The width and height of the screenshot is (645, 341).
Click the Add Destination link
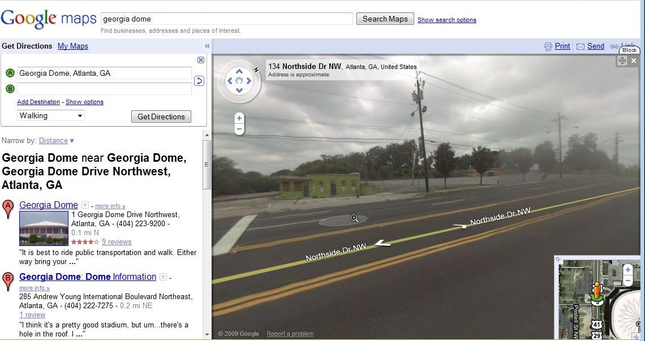pyautogui.click(x=38, y=102)
